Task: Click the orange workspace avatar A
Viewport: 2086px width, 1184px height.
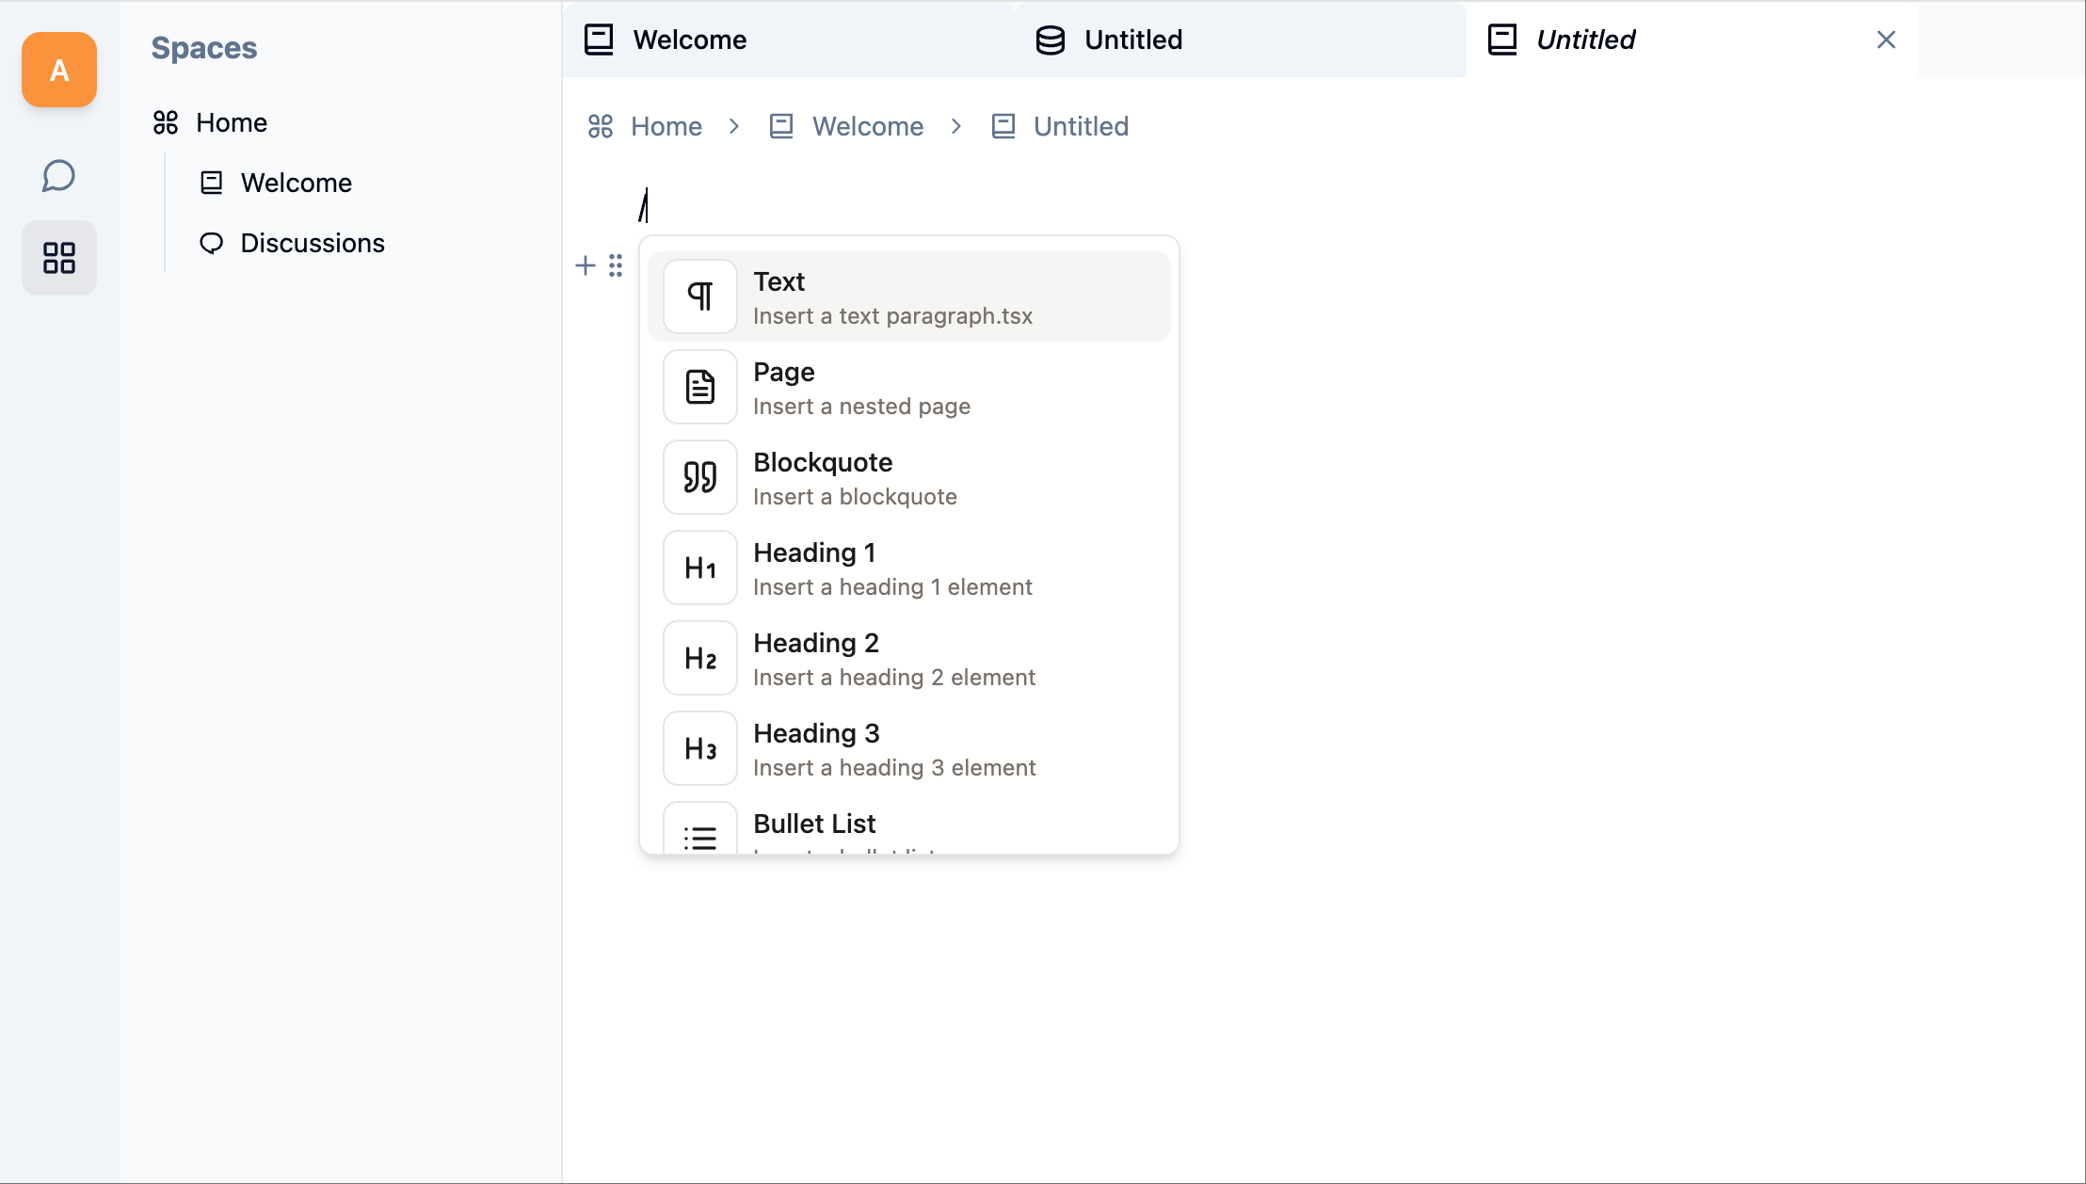Action: [x=59, y=70]
